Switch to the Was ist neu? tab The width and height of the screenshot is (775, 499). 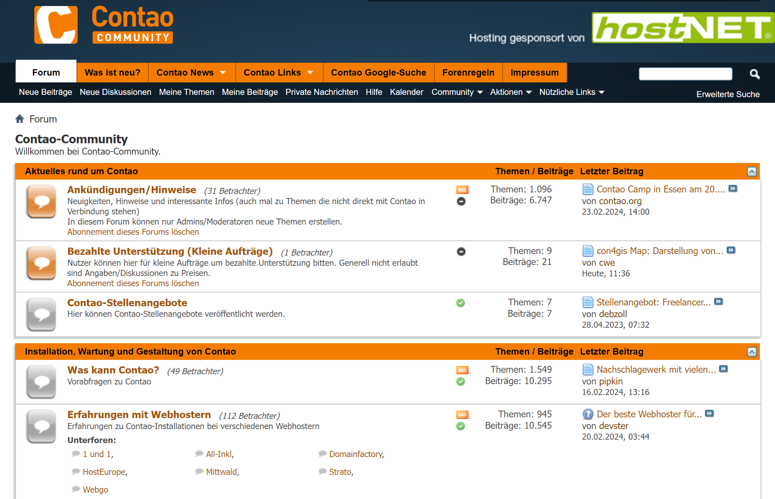112,73
